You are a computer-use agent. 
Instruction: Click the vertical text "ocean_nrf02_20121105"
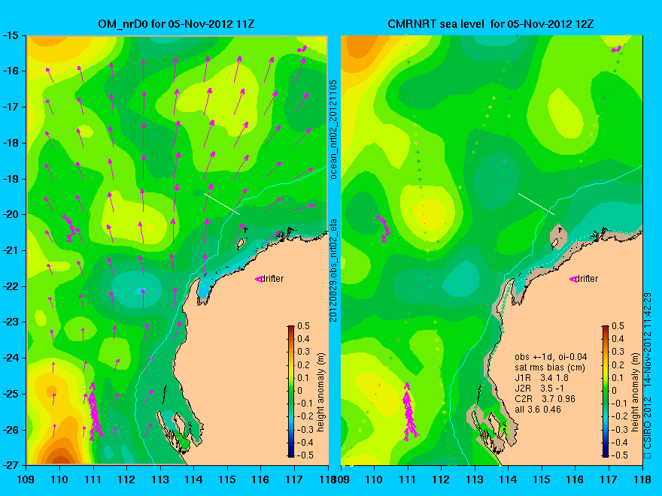(x=333, y=129)
